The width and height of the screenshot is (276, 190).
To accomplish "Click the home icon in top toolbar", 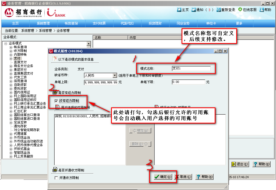I will [x=179, y=10].
